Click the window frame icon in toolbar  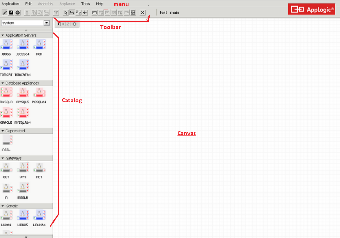[x=94, y=13]
